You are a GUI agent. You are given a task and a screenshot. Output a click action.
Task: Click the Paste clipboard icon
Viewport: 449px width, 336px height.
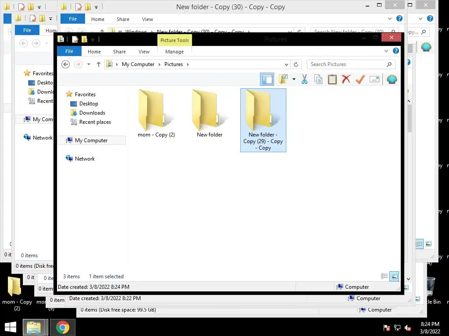[x=332, y=79]
